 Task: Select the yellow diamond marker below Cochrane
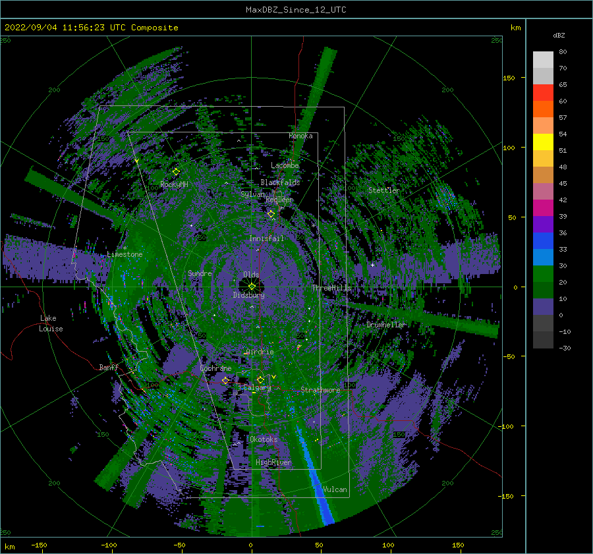226,380
